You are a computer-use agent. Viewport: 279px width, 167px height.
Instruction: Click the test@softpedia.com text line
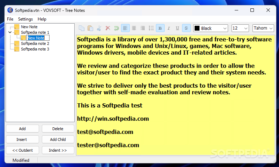105,132
